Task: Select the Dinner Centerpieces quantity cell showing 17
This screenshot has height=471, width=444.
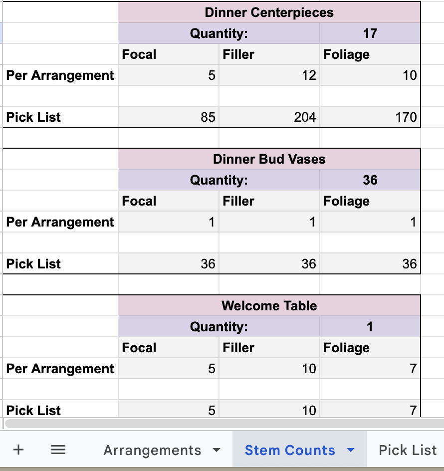Action: 370,33
